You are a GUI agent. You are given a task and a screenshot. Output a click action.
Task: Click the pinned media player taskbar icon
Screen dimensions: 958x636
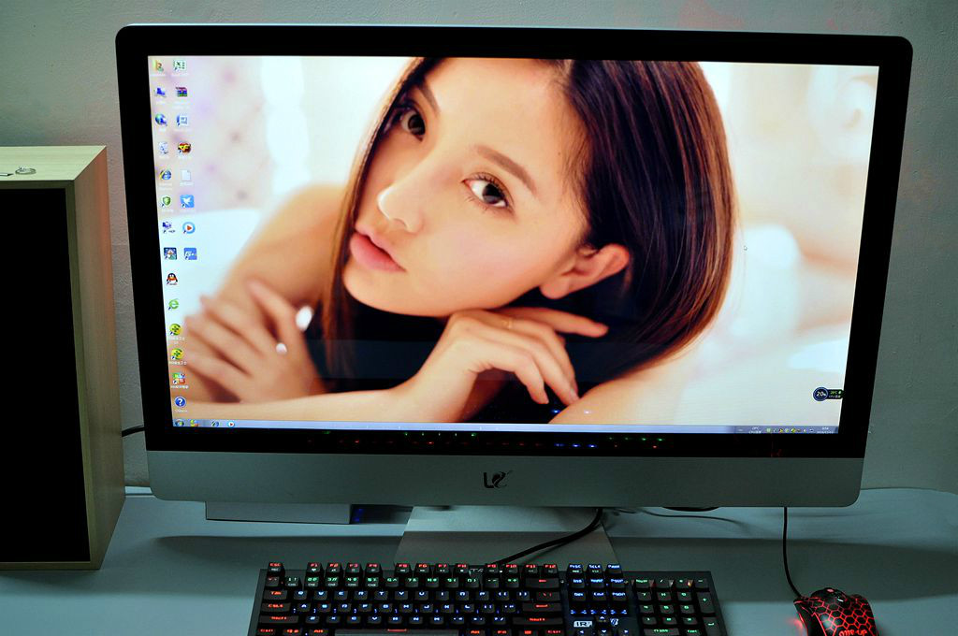[231, 424]
